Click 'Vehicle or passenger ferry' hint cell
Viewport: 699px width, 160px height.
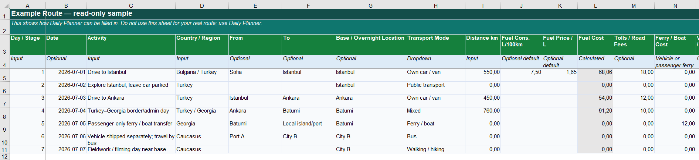(675, 62)
